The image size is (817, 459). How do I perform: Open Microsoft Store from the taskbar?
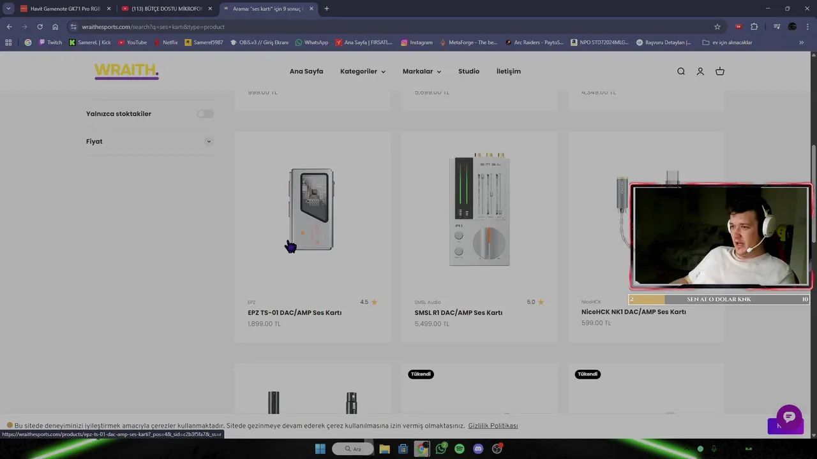(403, 449)
